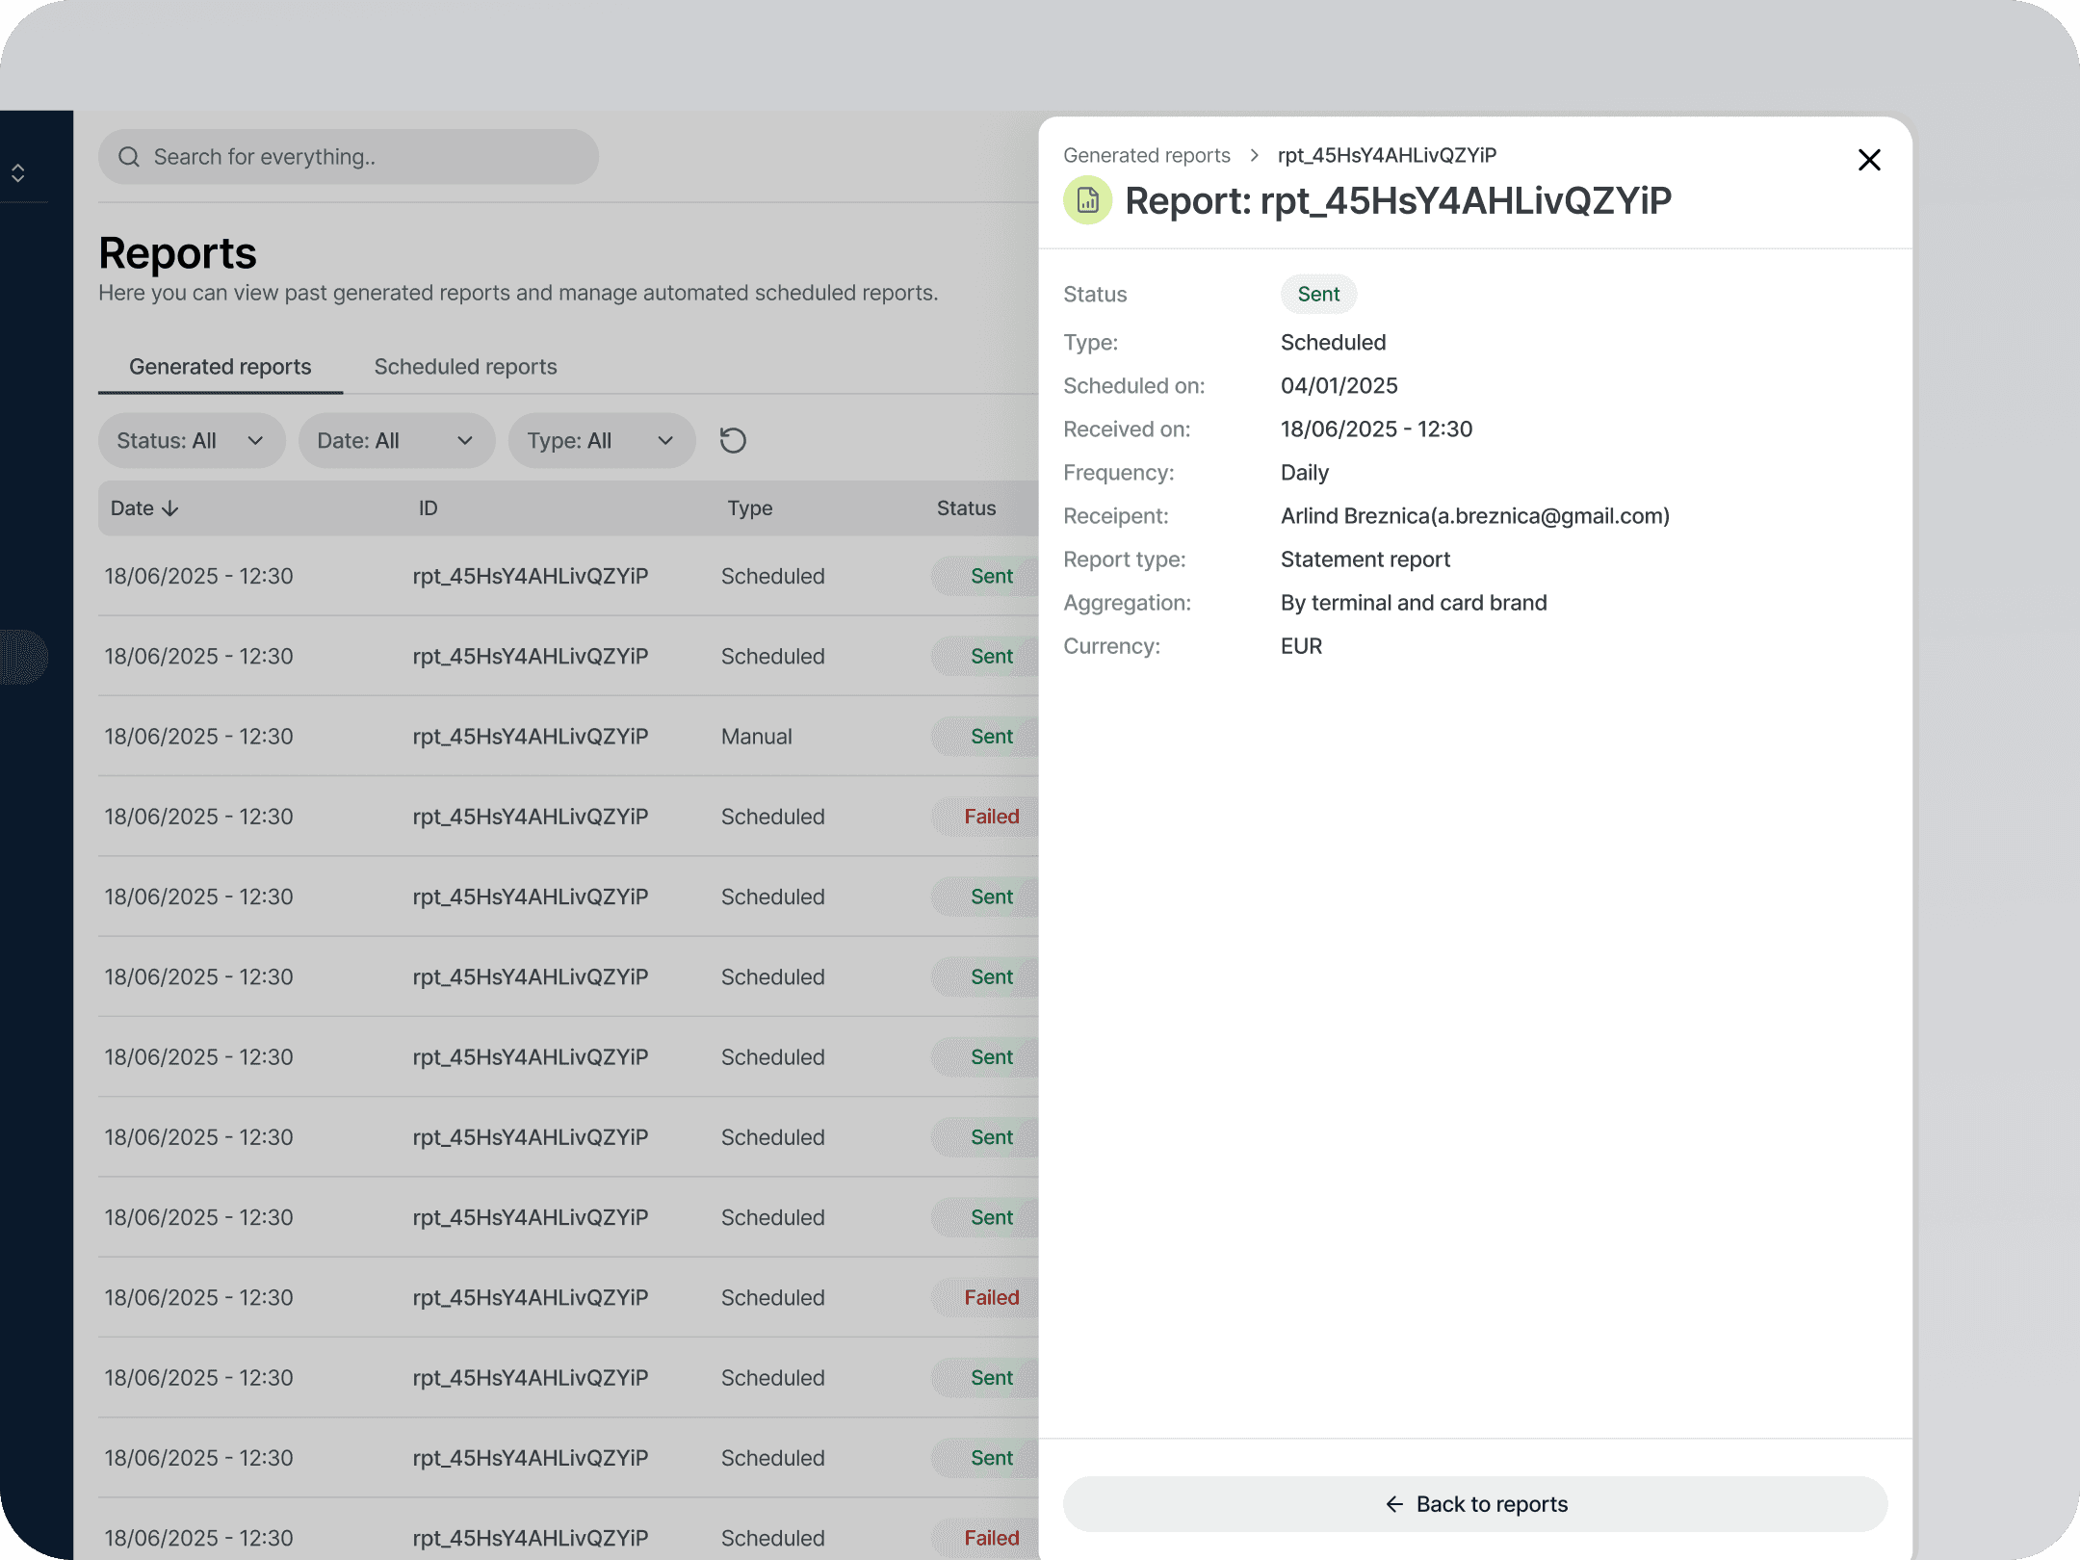
Task: Click the Sent status badge in panel
Action: tap(1317, 295)
